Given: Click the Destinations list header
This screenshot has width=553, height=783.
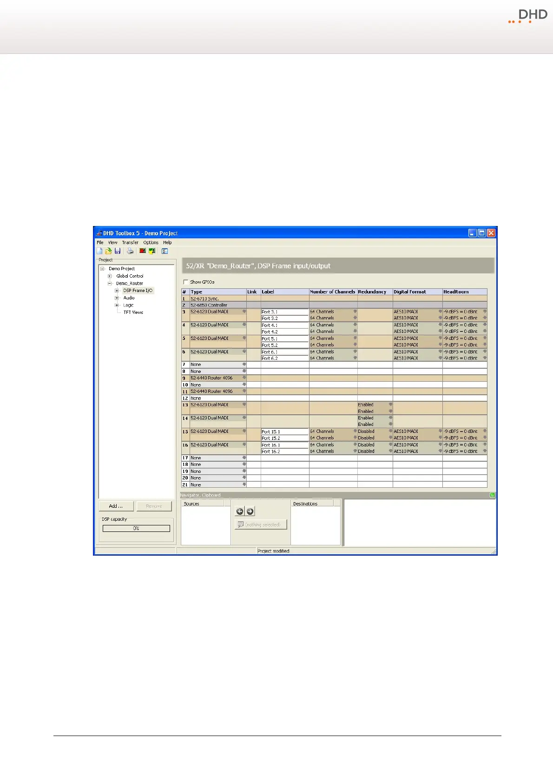Looking at the screenshot, I should click(312, 504).
